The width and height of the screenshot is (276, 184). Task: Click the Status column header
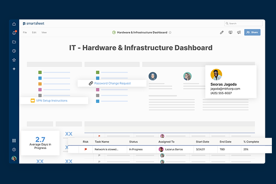(x=133, y=142)
